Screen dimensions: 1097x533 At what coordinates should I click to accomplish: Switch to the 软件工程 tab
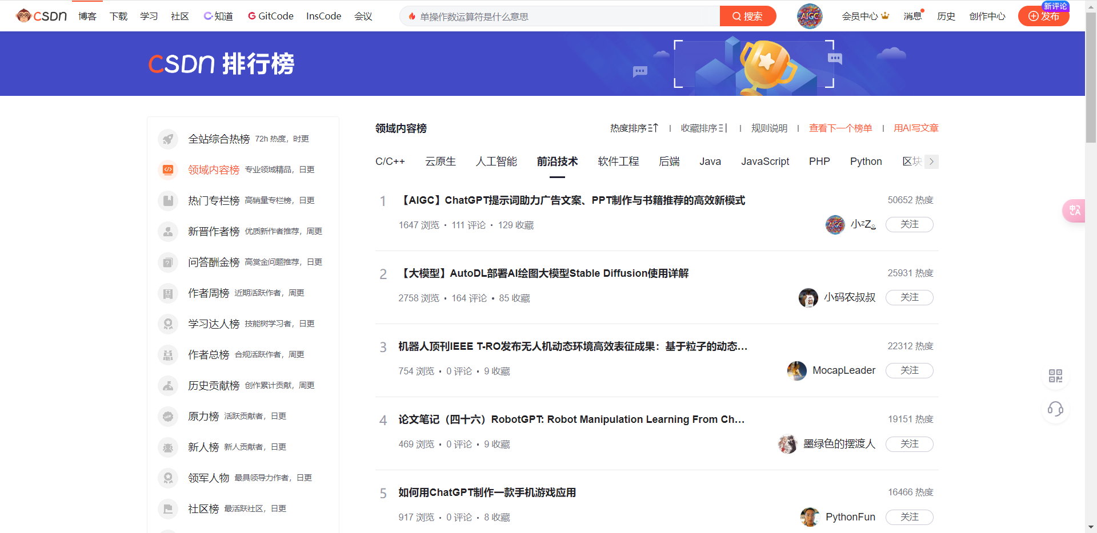[x=618, y=161]
